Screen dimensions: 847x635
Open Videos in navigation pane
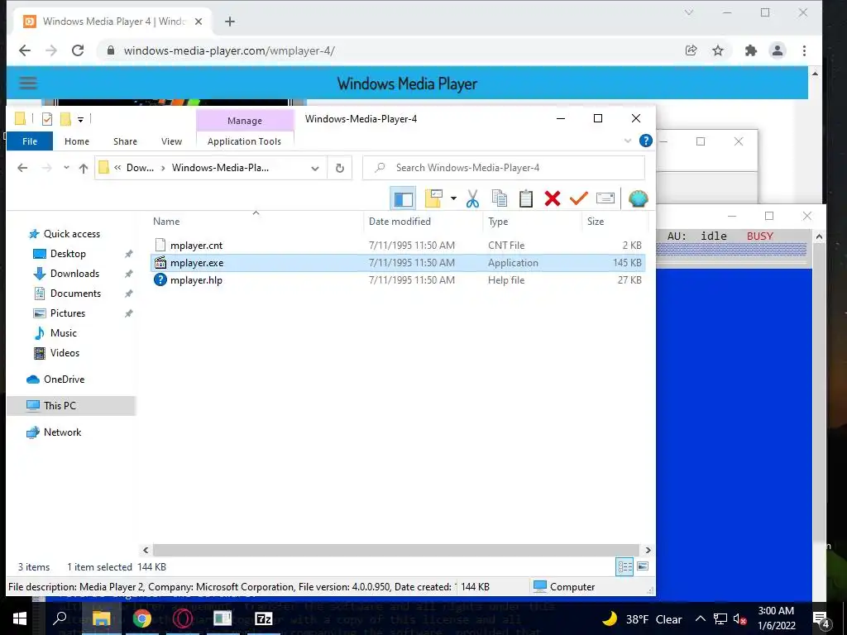pyautogui.click(x=65, y=353)
